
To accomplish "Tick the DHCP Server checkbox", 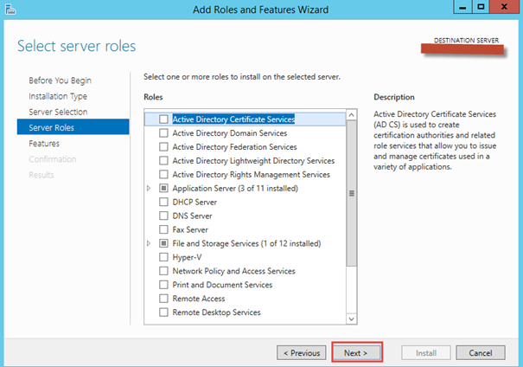I will click(x=164, y=202).
